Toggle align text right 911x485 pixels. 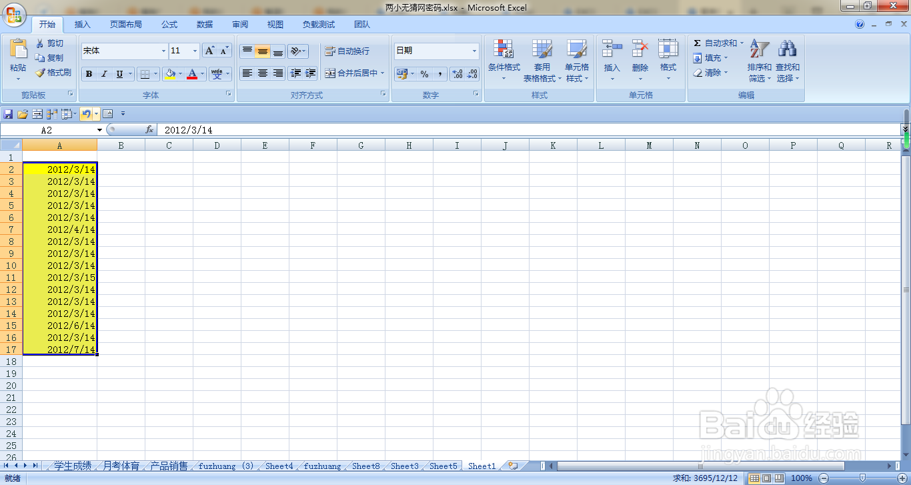tap(278, 73)
